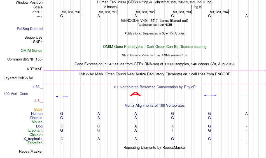This screenshot has width=266, height=158.
Task: Select the Rhesus alignment row label
Action: click(x=36, y=118)
